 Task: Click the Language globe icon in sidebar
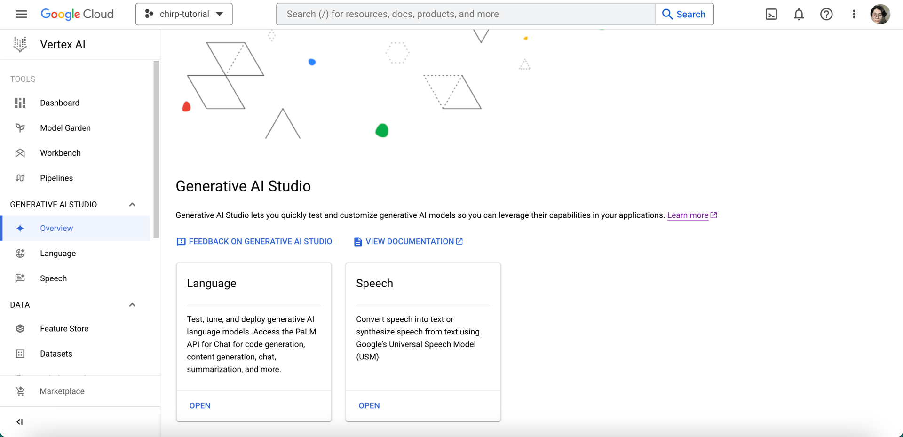pyautogui.click(x=20, y=253)
